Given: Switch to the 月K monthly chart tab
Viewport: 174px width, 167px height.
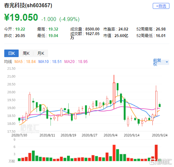Looking at the screenshot, I should [41, 53].
